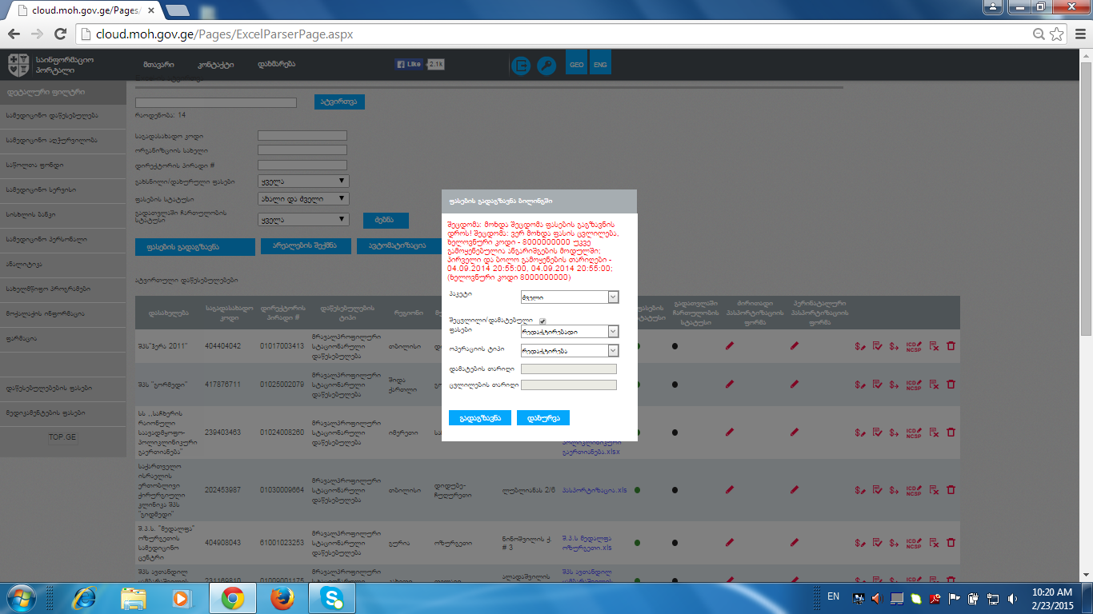
Task: Click the trash icon in first table row
Action: tap(951, 346)
